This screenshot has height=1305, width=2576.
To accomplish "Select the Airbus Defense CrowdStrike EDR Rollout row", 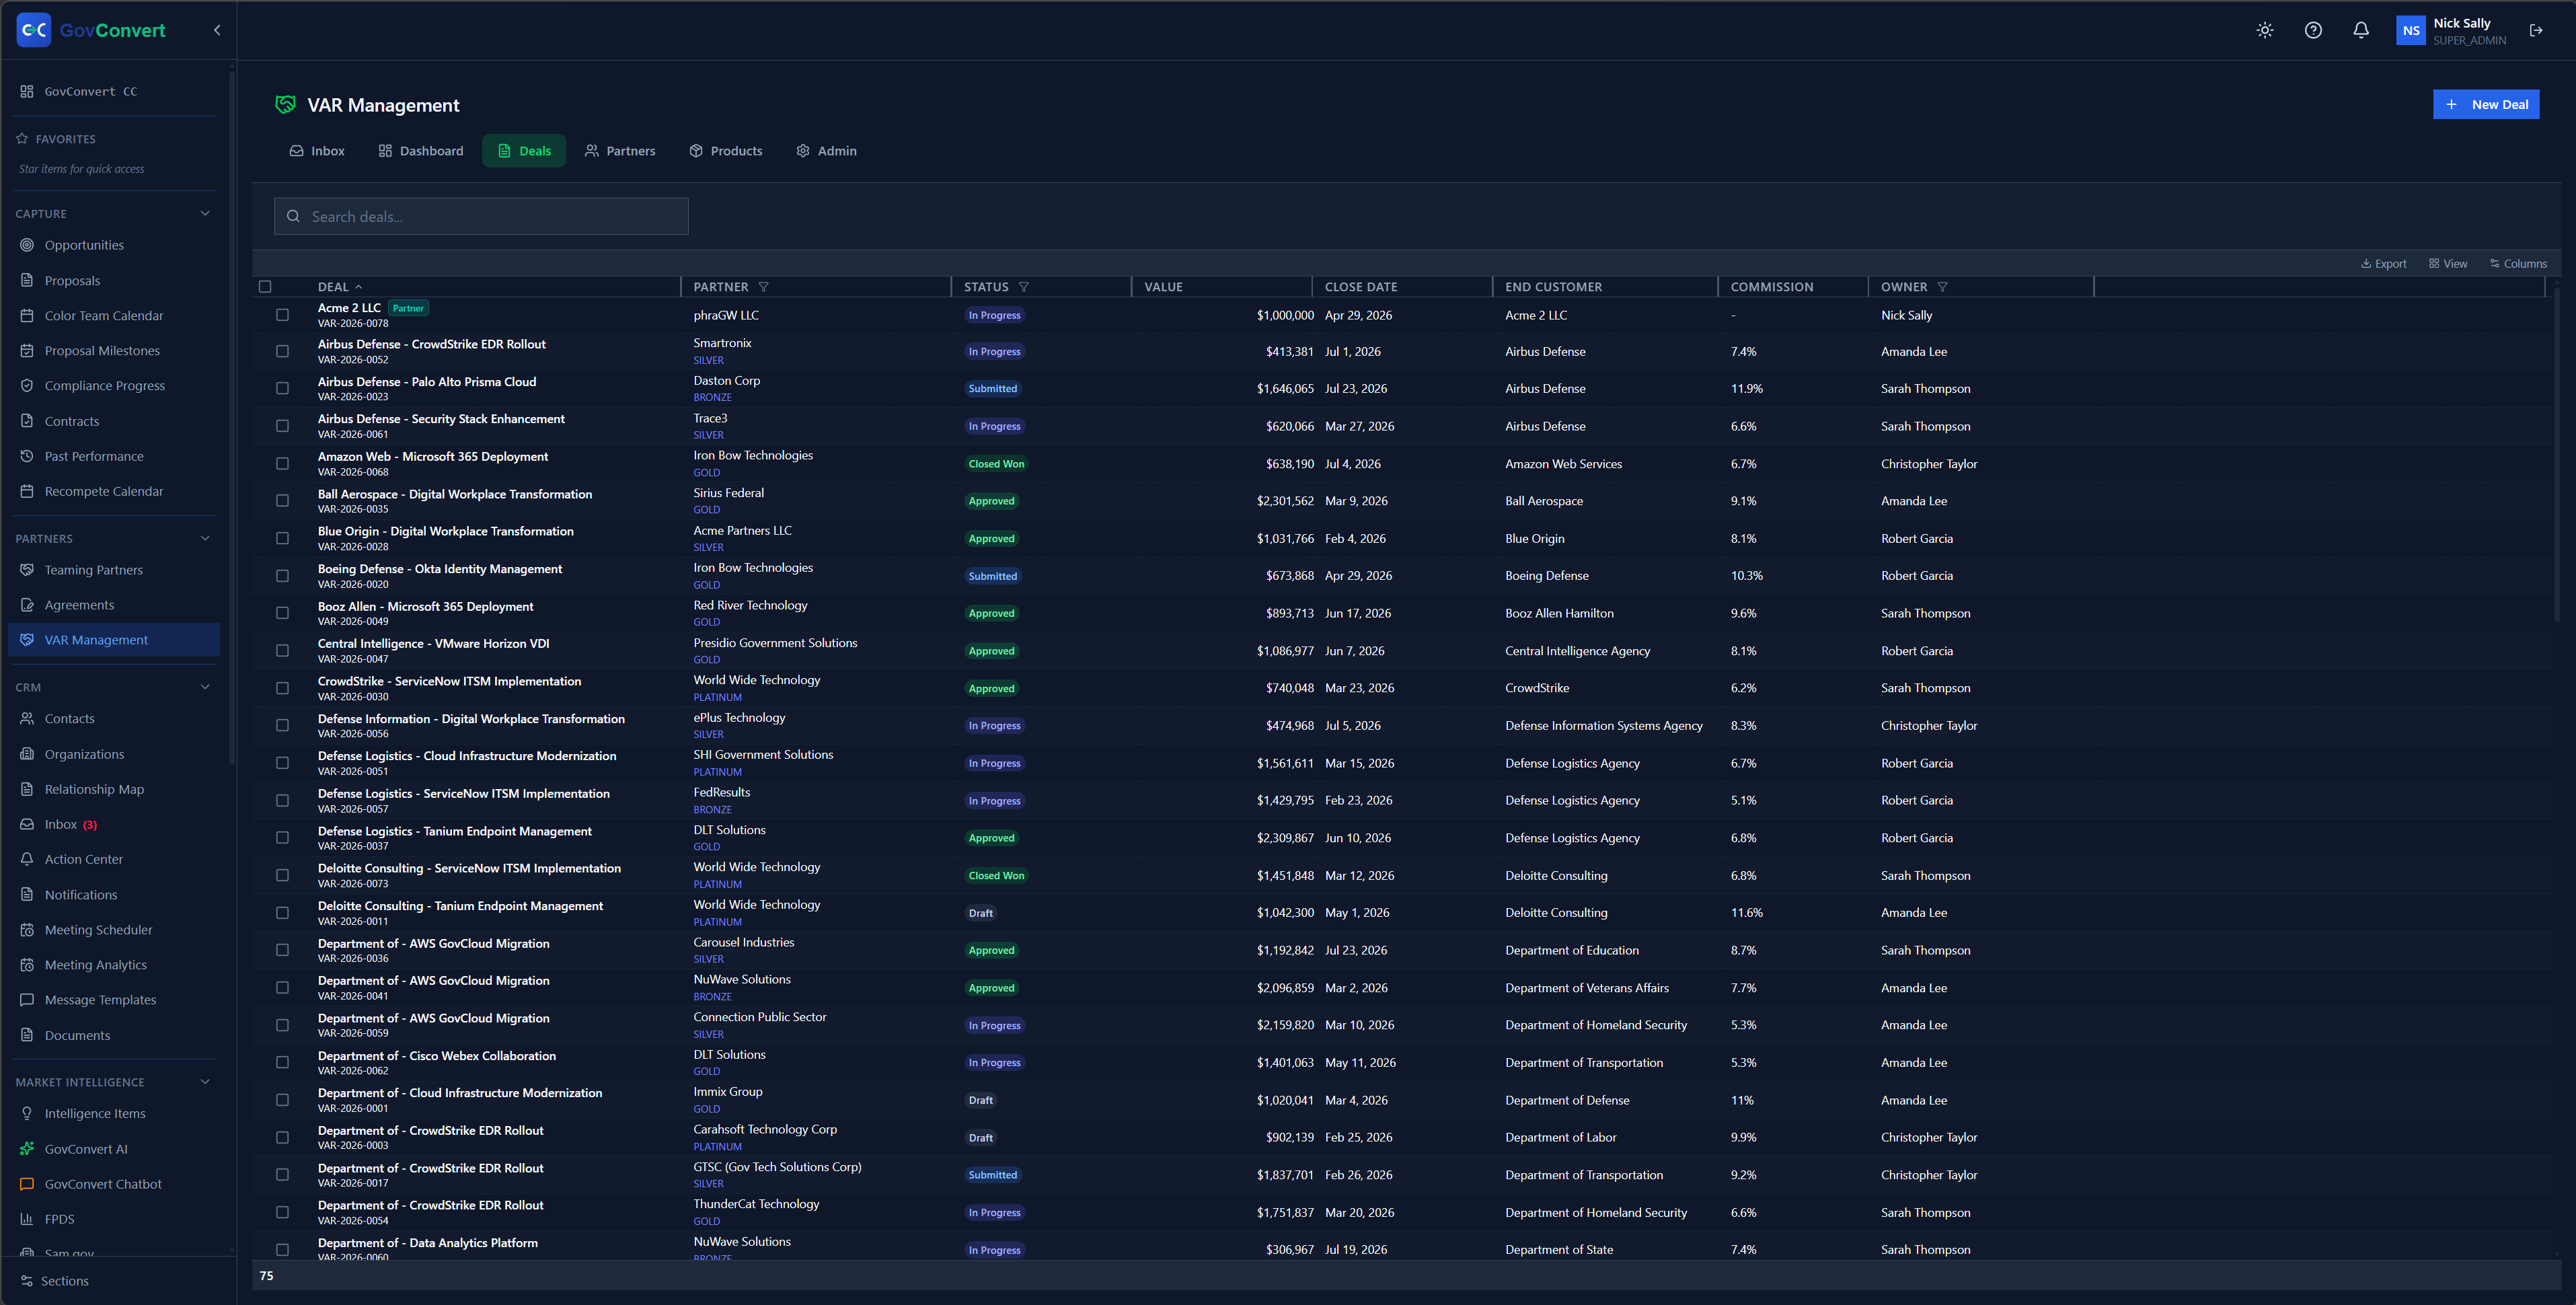I will point(282,352).
